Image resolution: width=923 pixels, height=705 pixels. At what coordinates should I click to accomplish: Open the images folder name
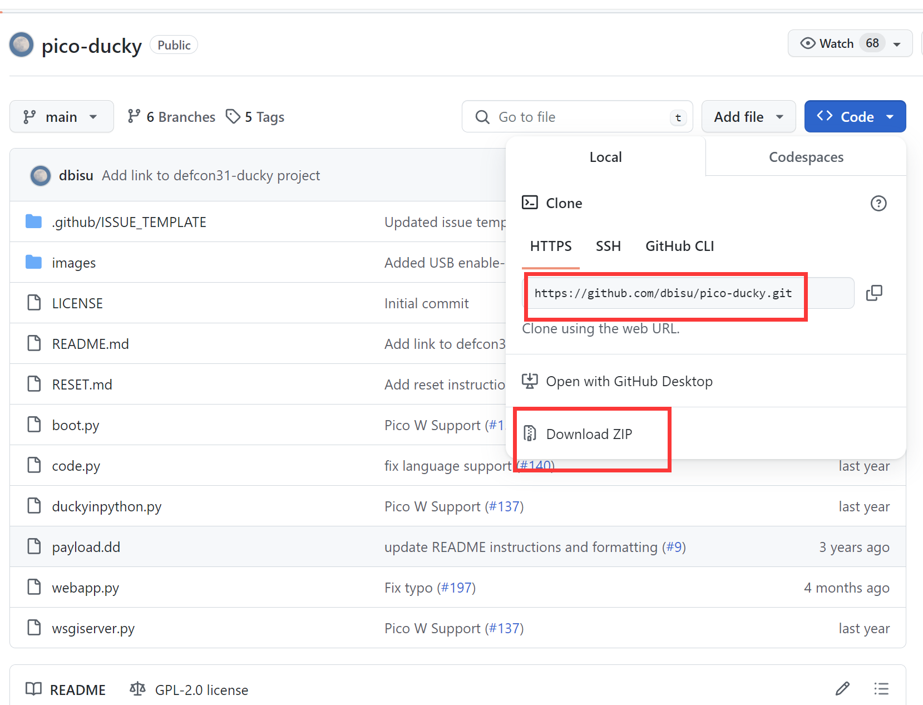(74, 263)
